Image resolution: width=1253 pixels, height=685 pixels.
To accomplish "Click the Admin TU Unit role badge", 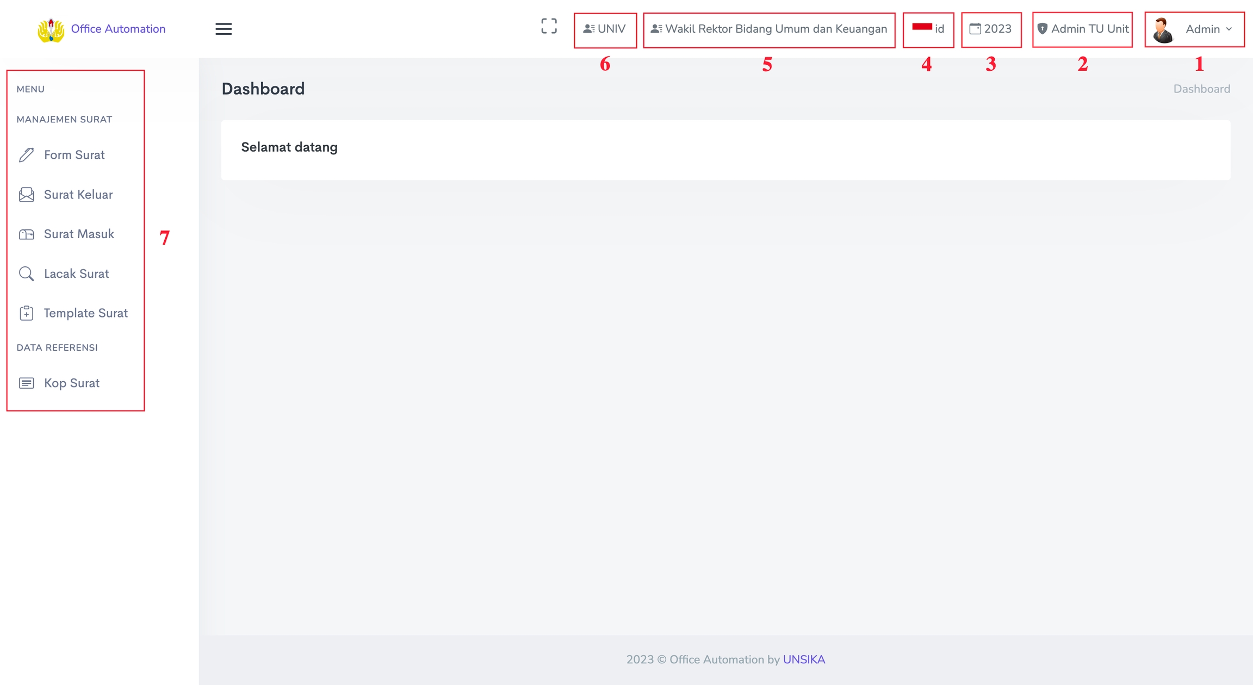I will point(1082,29).
